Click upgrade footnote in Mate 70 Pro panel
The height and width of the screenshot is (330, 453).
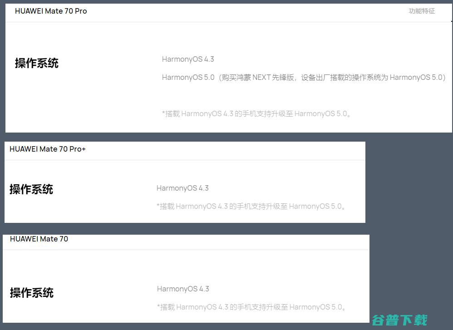click(x=256, y=114)
